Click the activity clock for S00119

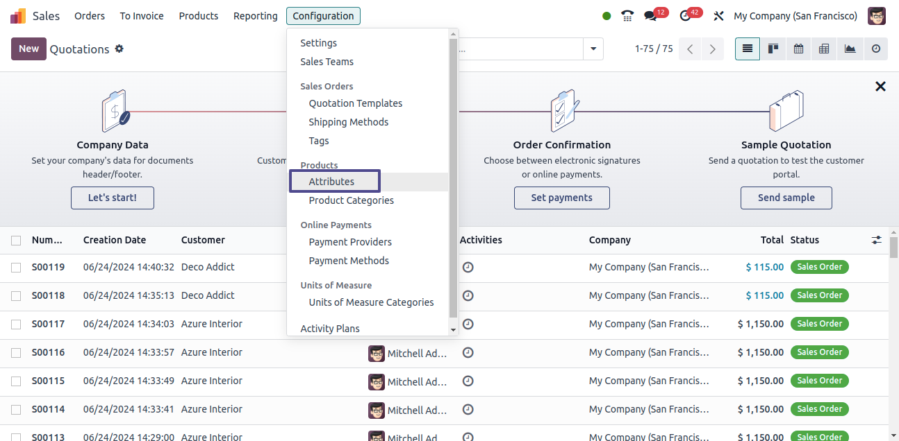pos(468,267)
